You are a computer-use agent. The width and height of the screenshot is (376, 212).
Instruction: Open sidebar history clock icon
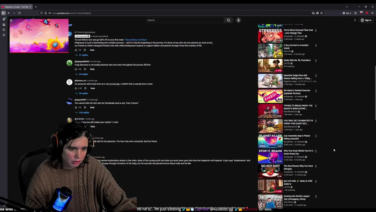coord(4,30)
